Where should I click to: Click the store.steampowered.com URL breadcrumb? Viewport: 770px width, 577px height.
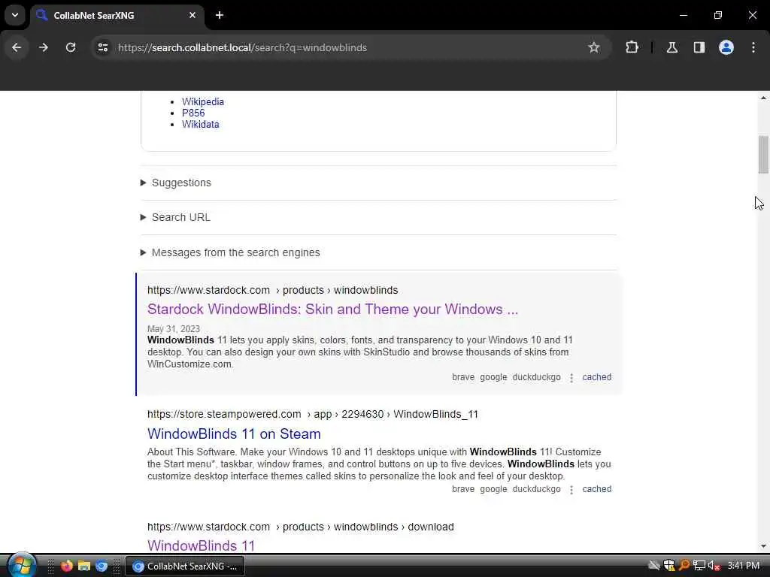tap(313, 414)
